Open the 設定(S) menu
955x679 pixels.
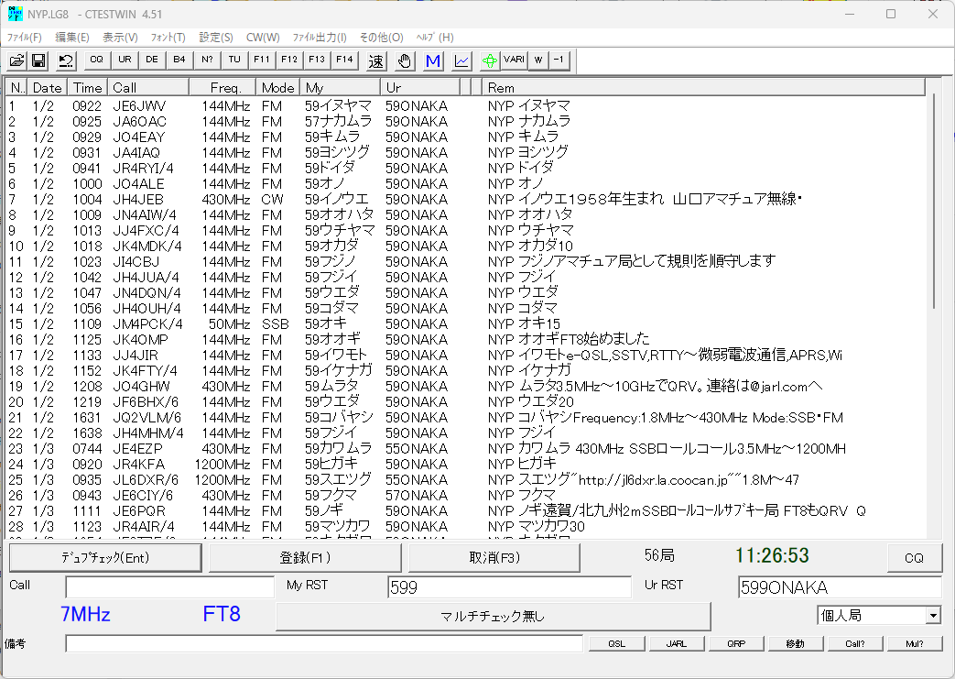216,38
